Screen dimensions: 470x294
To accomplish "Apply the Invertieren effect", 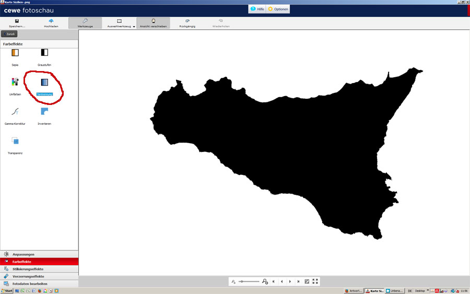I will [44, 111].
